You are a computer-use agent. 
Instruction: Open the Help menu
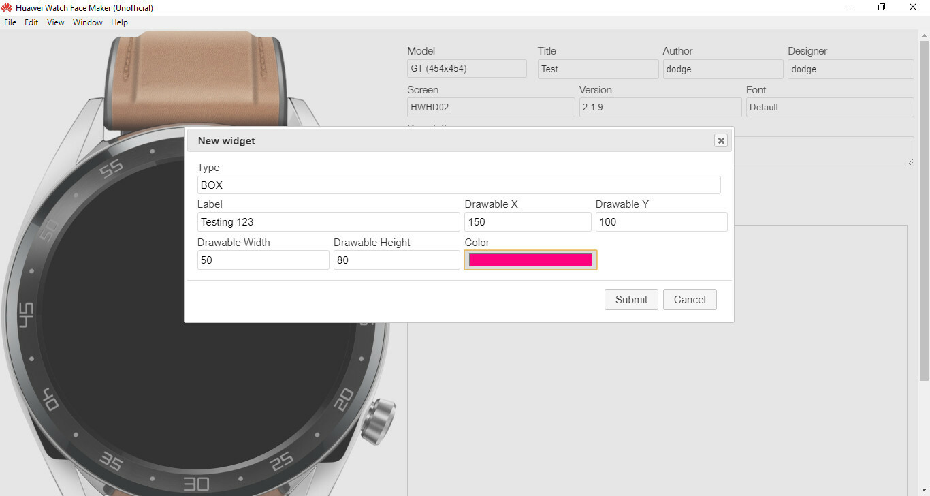(119, 22)
